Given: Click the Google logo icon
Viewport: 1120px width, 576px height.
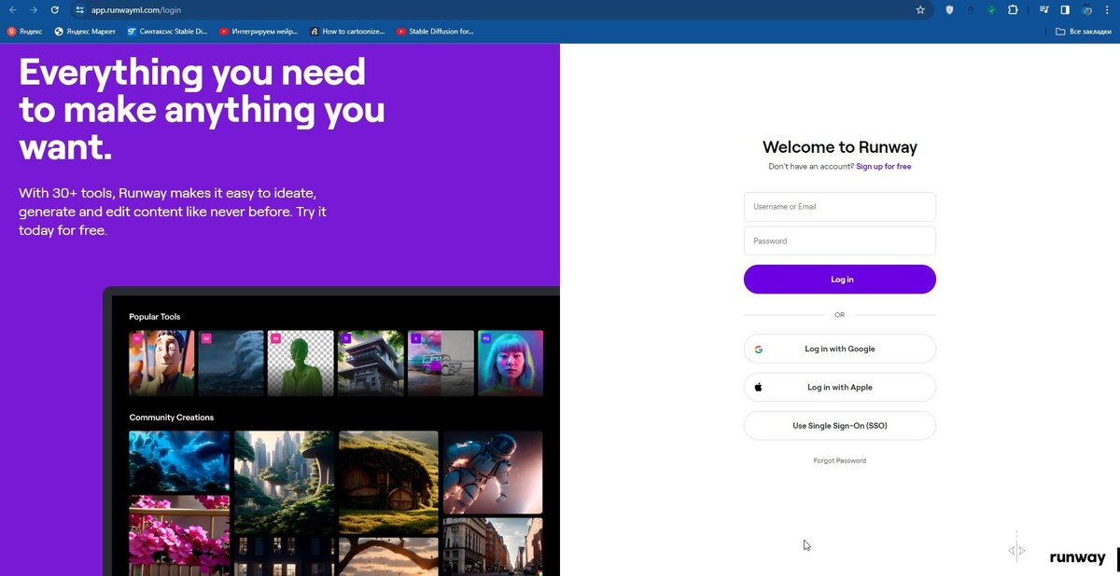Looking at the screenshot, I should [x=759, y=350].
